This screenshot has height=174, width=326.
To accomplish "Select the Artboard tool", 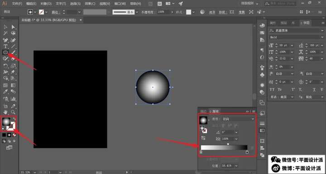I will [5, 106].
